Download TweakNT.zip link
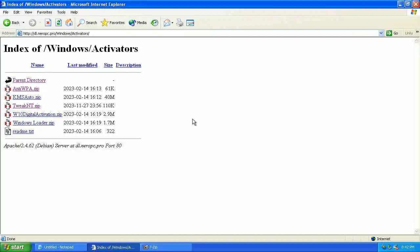Image resolution: width=420 pixels, height=252 pixels. coord(27,106)
